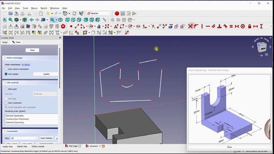The image size is (274, 154).
Task: Open the Draw Style dropdown arrow
Action: [x=21, y=20]
